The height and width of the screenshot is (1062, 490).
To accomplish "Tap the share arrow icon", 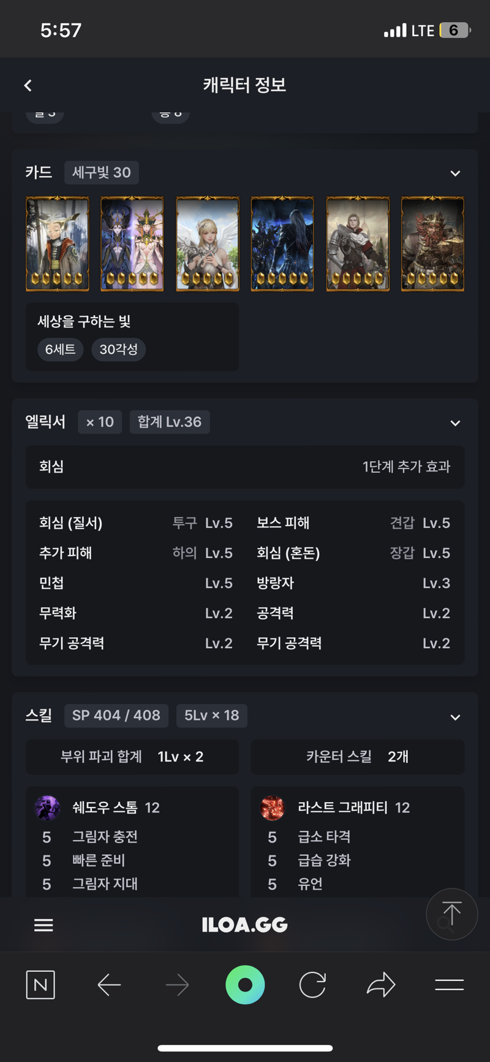I will pos(381,985).
